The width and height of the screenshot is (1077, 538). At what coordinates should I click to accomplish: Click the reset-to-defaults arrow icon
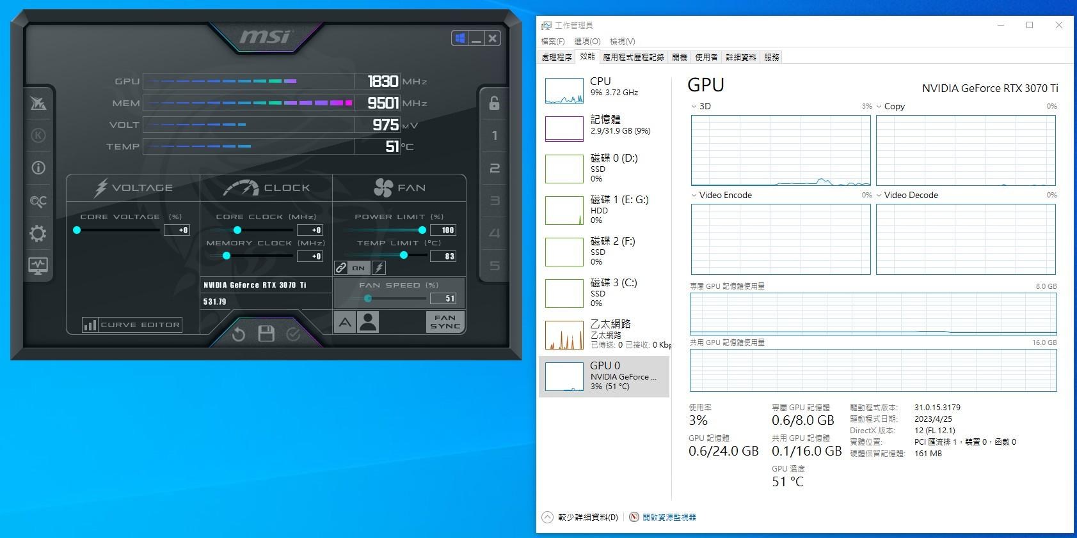239,334
